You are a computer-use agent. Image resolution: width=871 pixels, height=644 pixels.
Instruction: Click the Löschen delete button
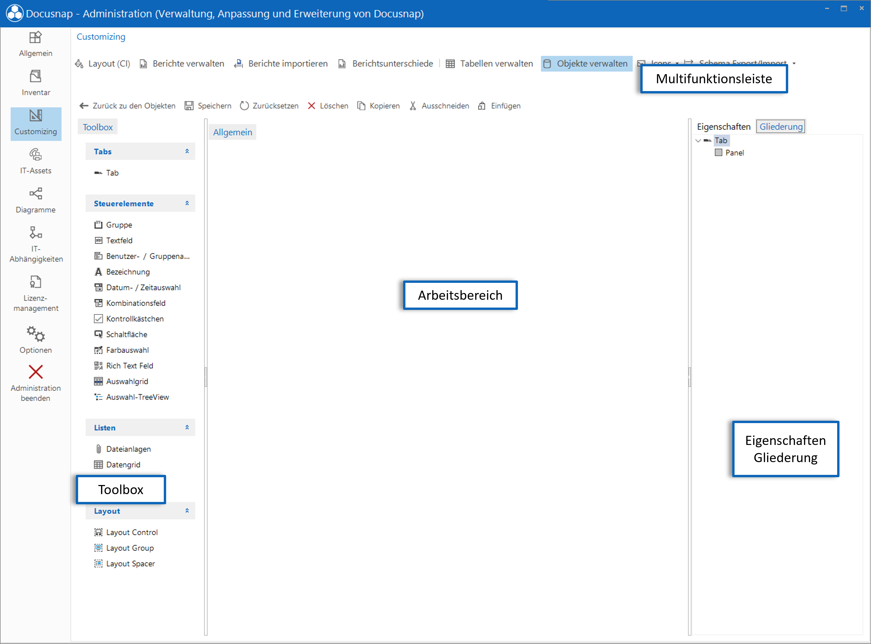coord(328,106)
